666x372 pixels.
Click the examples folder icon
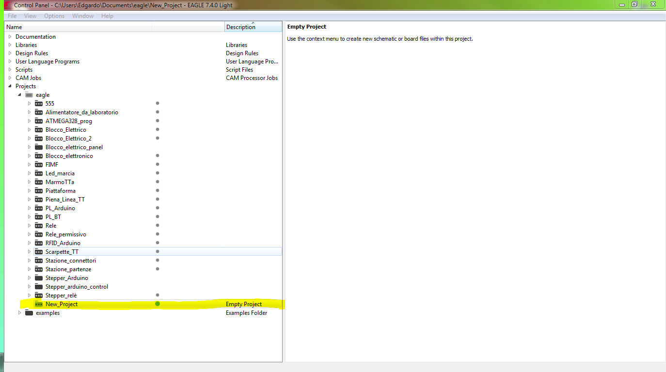(29, 313)
